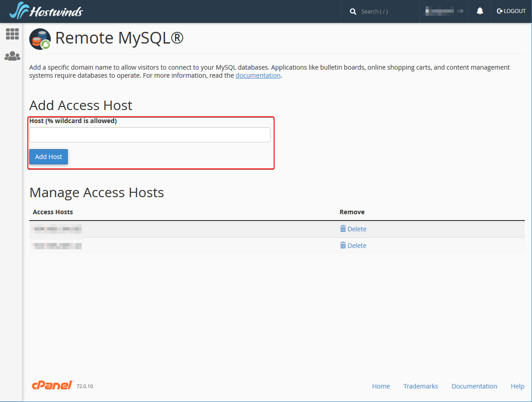
Task: Go to the Home footer link
Action: point(381,386)
